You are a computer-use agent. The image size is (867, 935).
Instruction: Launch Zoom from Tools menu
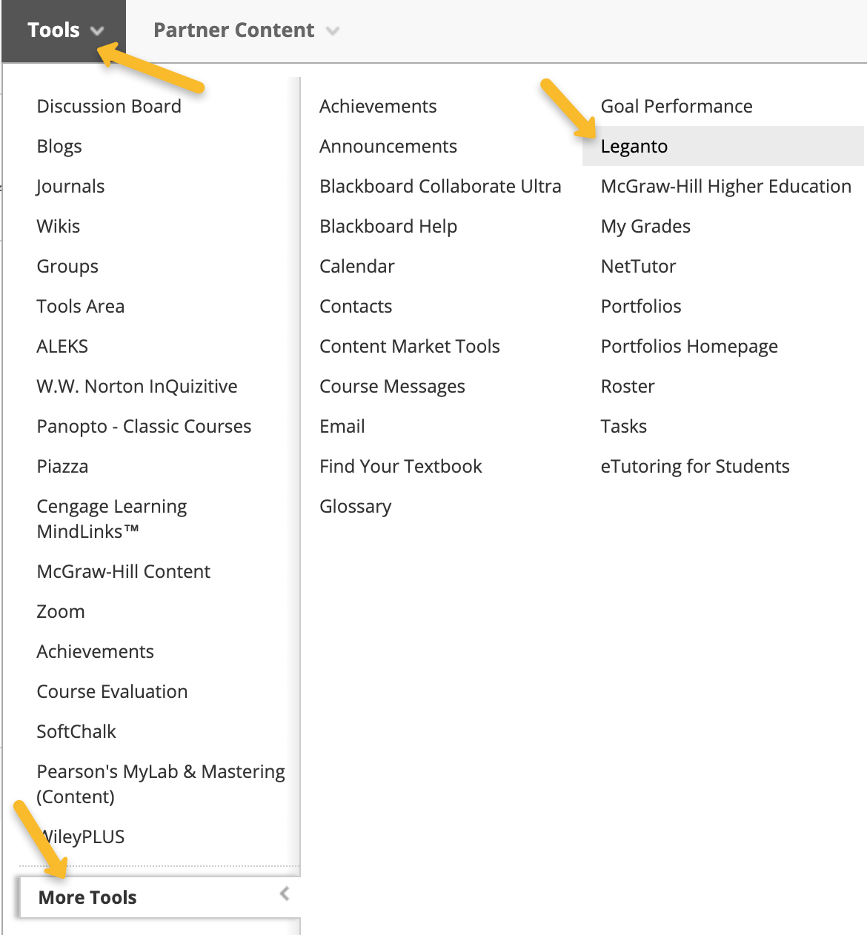pyautogui.click(x=61, y=611)
